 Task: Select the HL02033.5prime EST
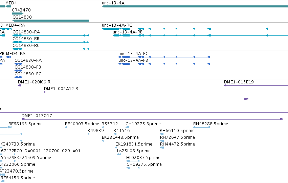[x=133, y=161]
